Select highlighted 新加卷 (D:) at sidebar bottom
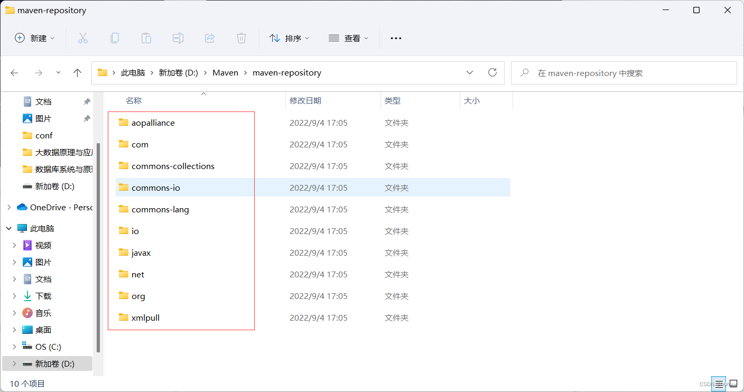The image size is (744, 392). [x=48, y=363]
